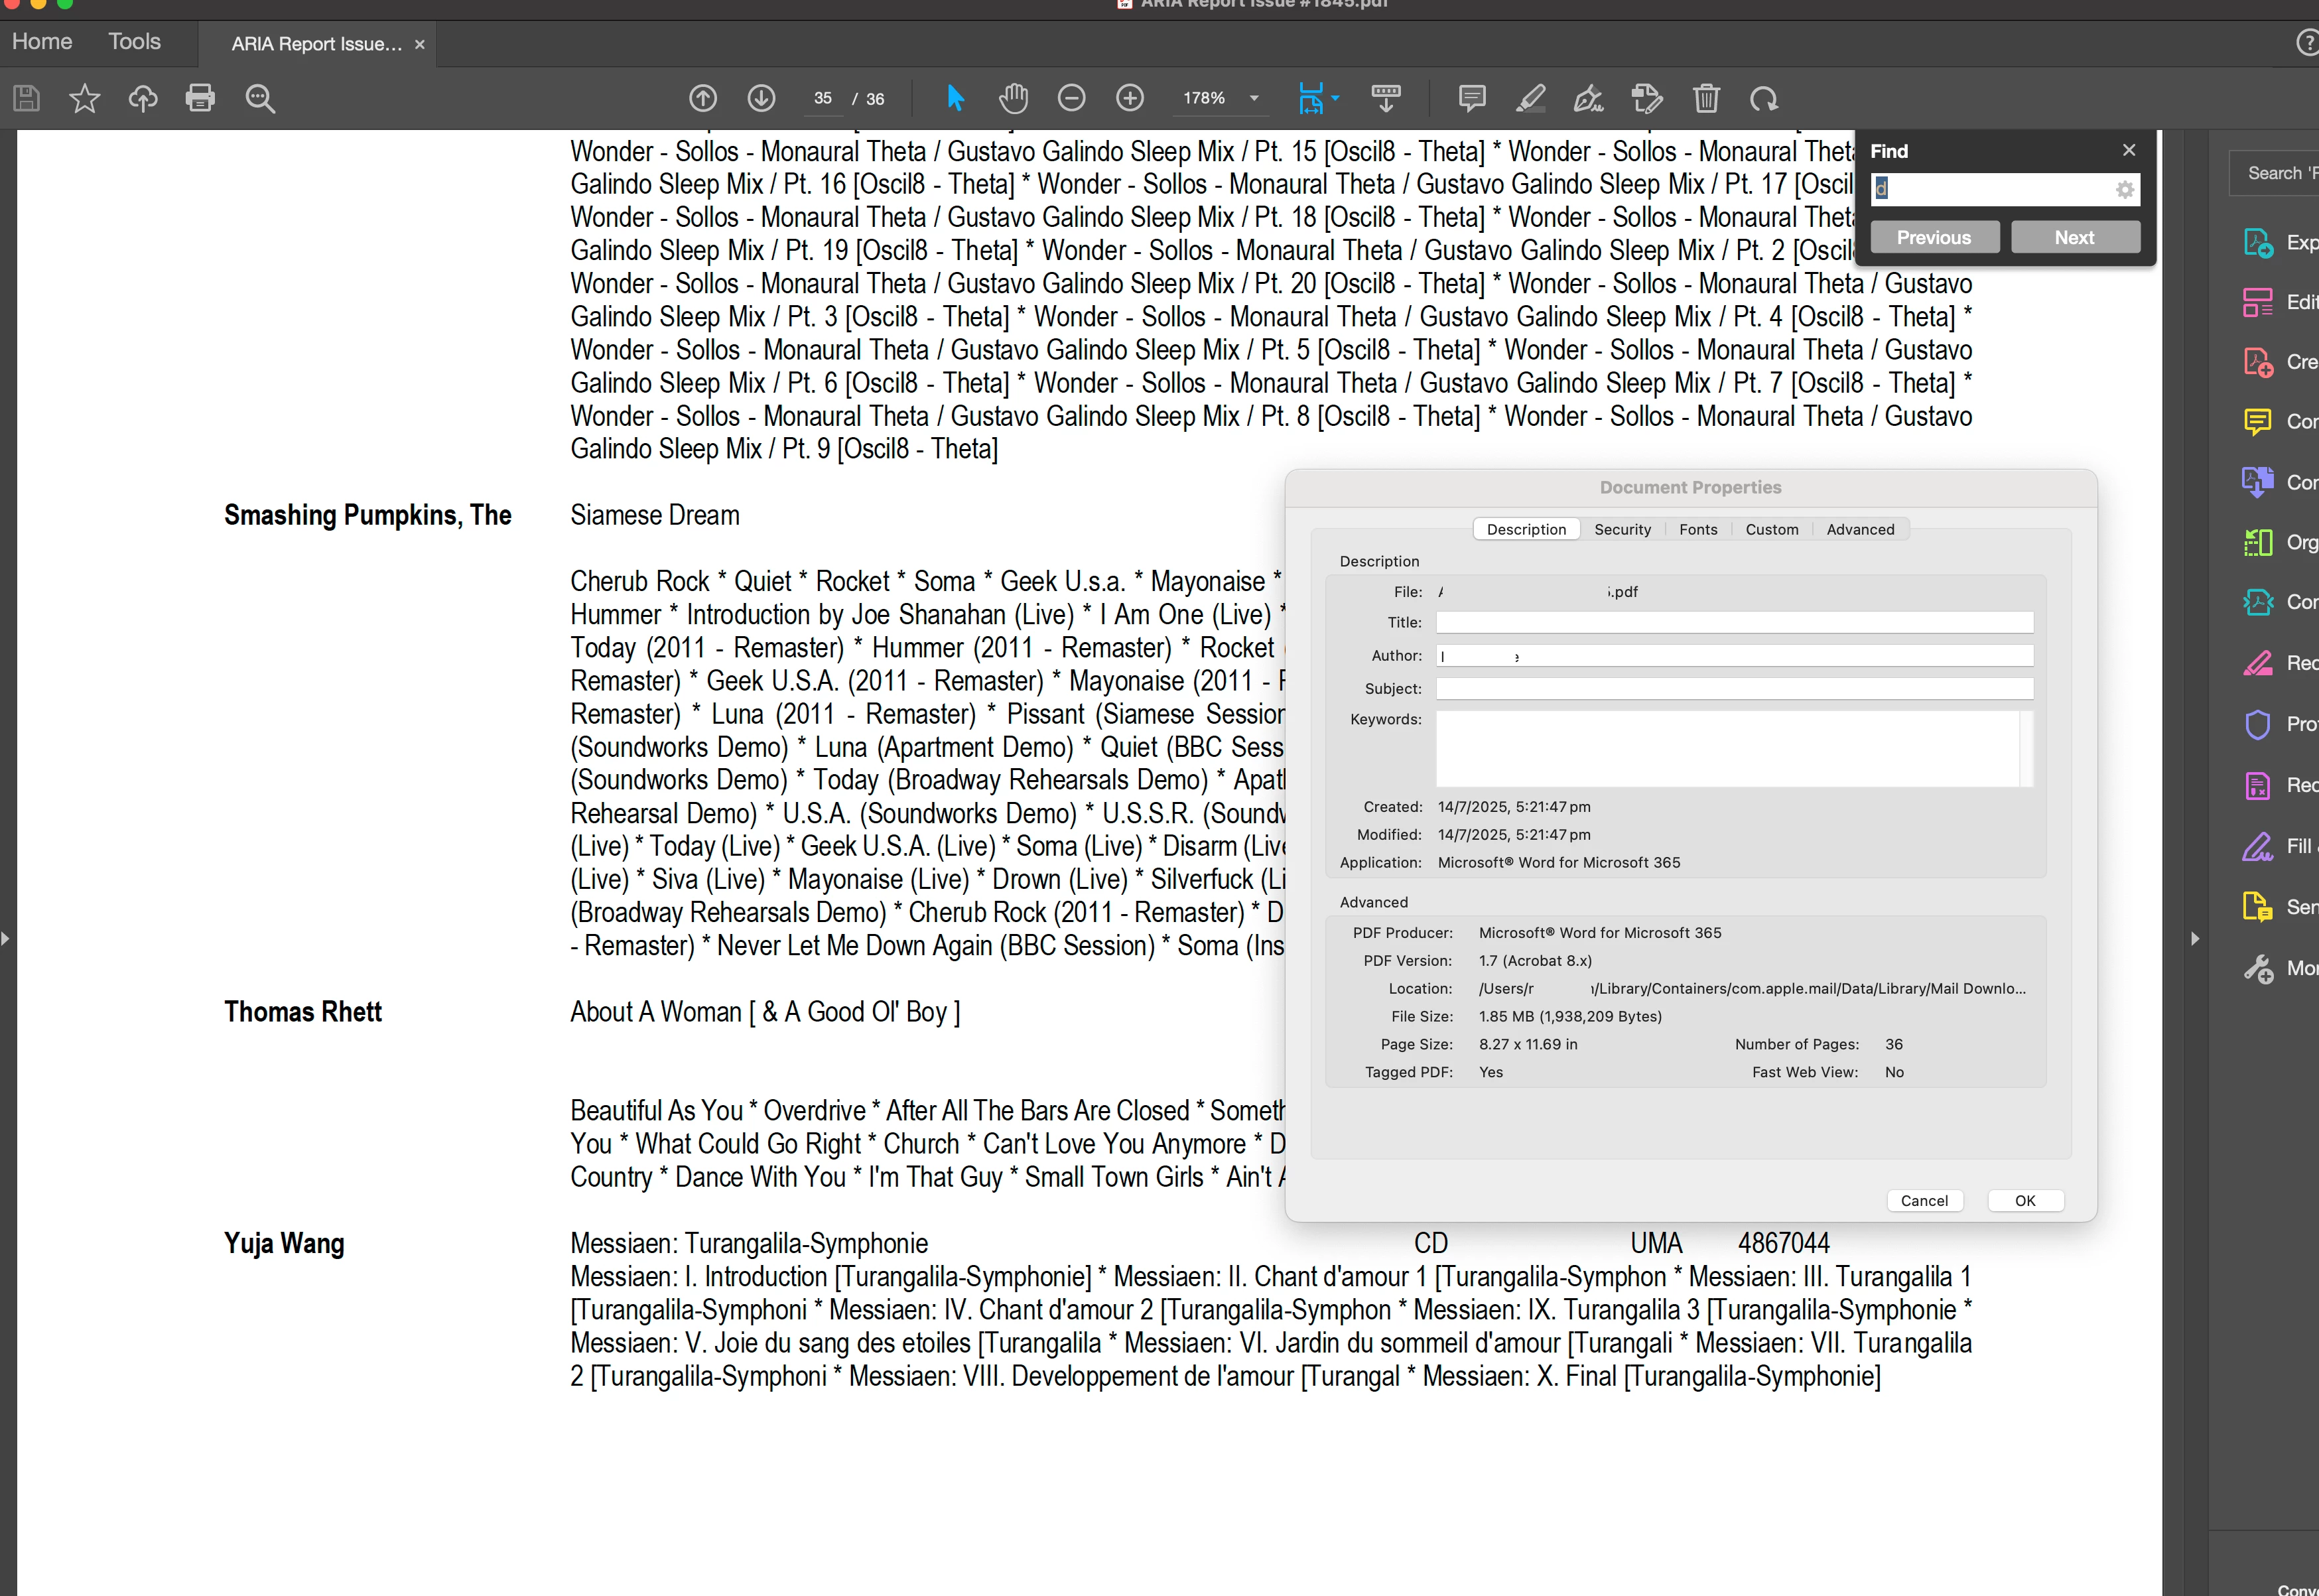This screenshot has height=1596, width=2319.
Task: Open the add comment note tool
Action: (1472, 98)
